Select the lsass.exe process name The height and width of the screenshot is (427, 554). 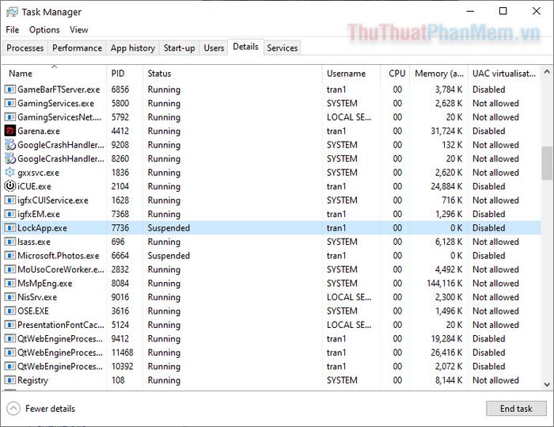[x=34, y=242]
